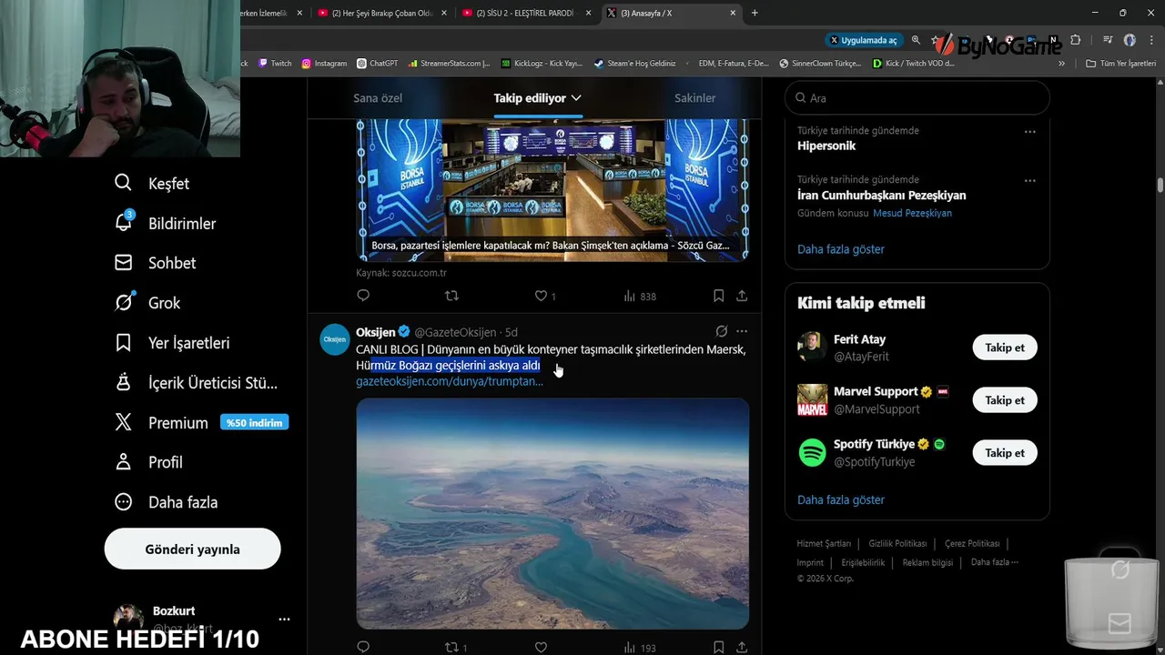
Task: Repost the Borsa Istanbul post
Action: [451, 296]
